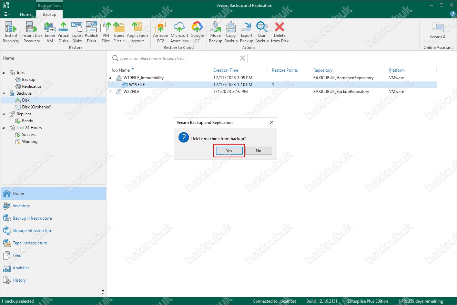Collapse the Backups tree node
This screenshot has width=457, height=305.
pyautogui.click(x=4, y=93)
